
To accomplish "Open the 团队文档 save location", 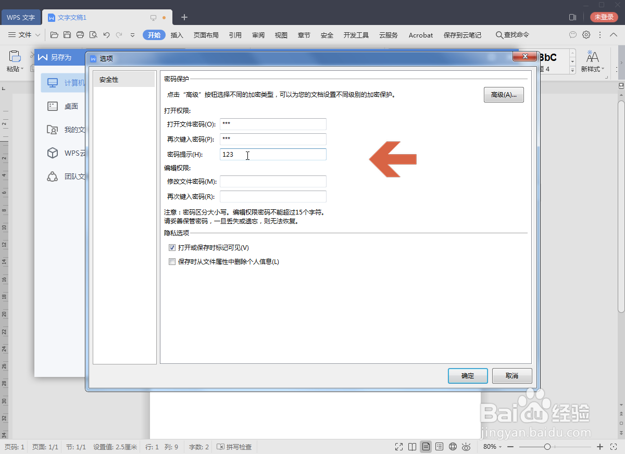I will pyautogui.click(x=73, y=176).
